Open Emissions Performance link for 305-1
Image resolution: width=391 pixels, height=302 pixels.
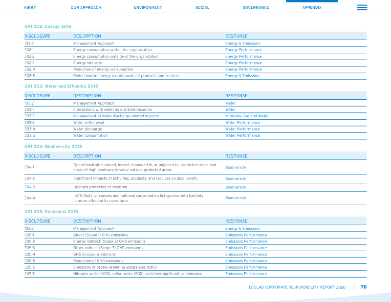pyautogui.click(x=246, y=235)
